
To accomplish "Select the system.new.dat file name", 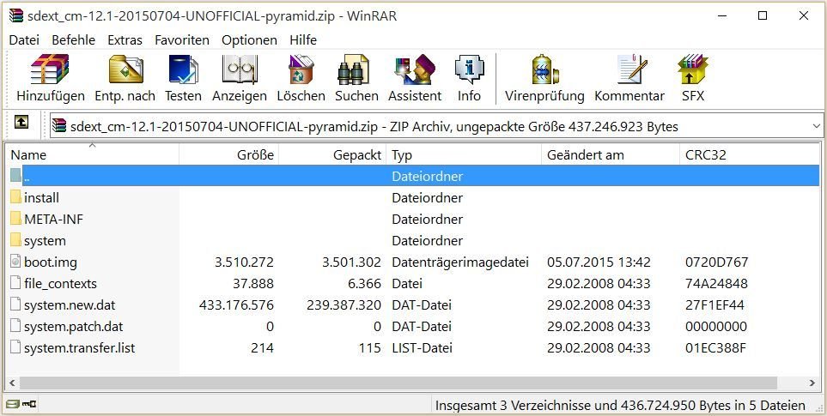I will [70, 305].
